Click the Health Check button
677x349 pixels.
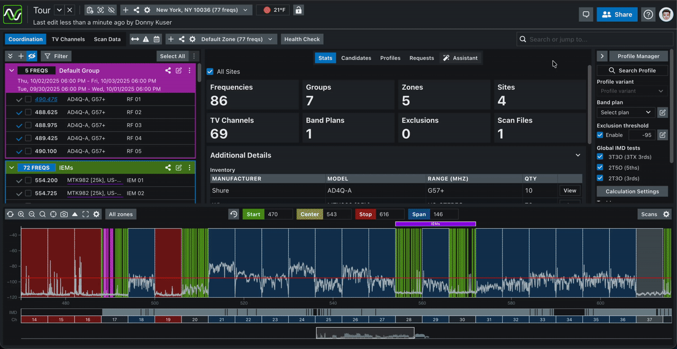point(302,39)
